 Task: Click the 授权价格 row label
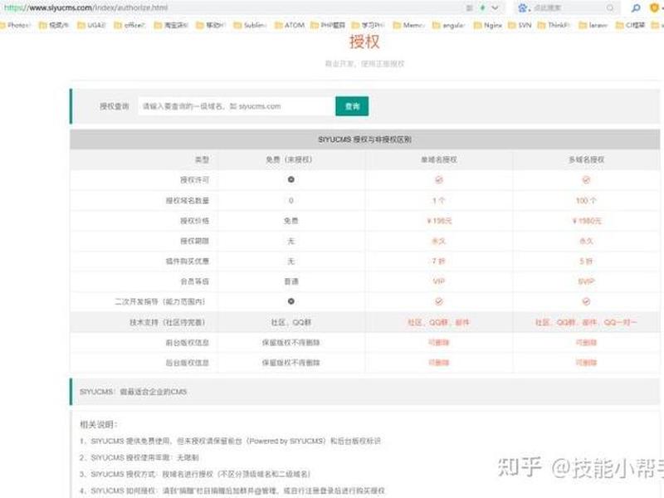point(194,221)
